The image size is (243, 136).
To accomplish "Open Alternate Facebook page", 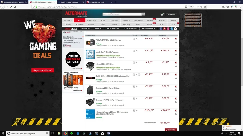I will tap(161, 29).
